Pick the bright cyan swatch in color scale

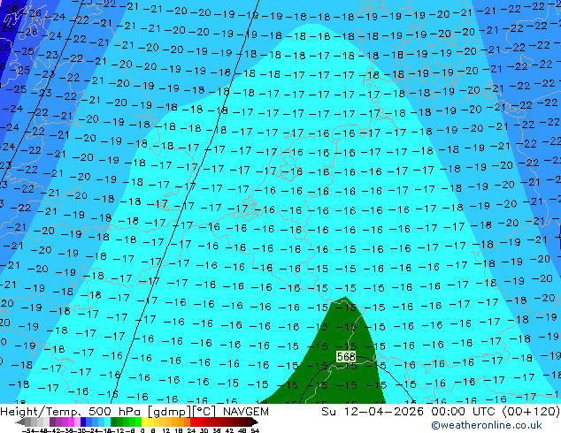pos(108,422)
